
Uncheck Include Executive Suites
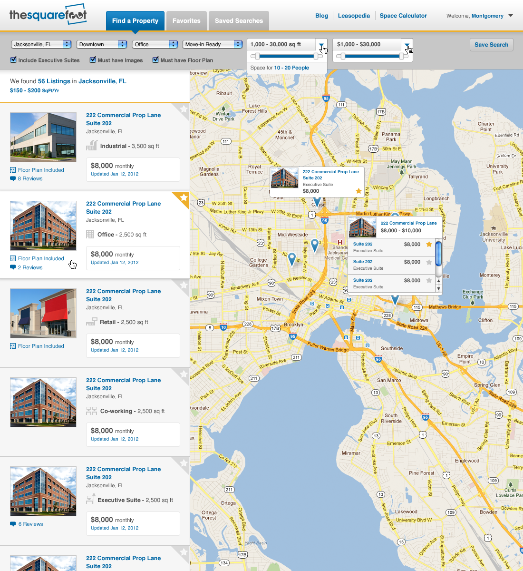(13, 60)
